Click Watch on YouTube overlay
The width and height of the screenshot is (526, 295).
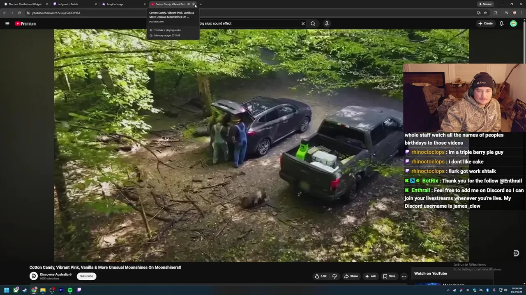coord(430,273)
